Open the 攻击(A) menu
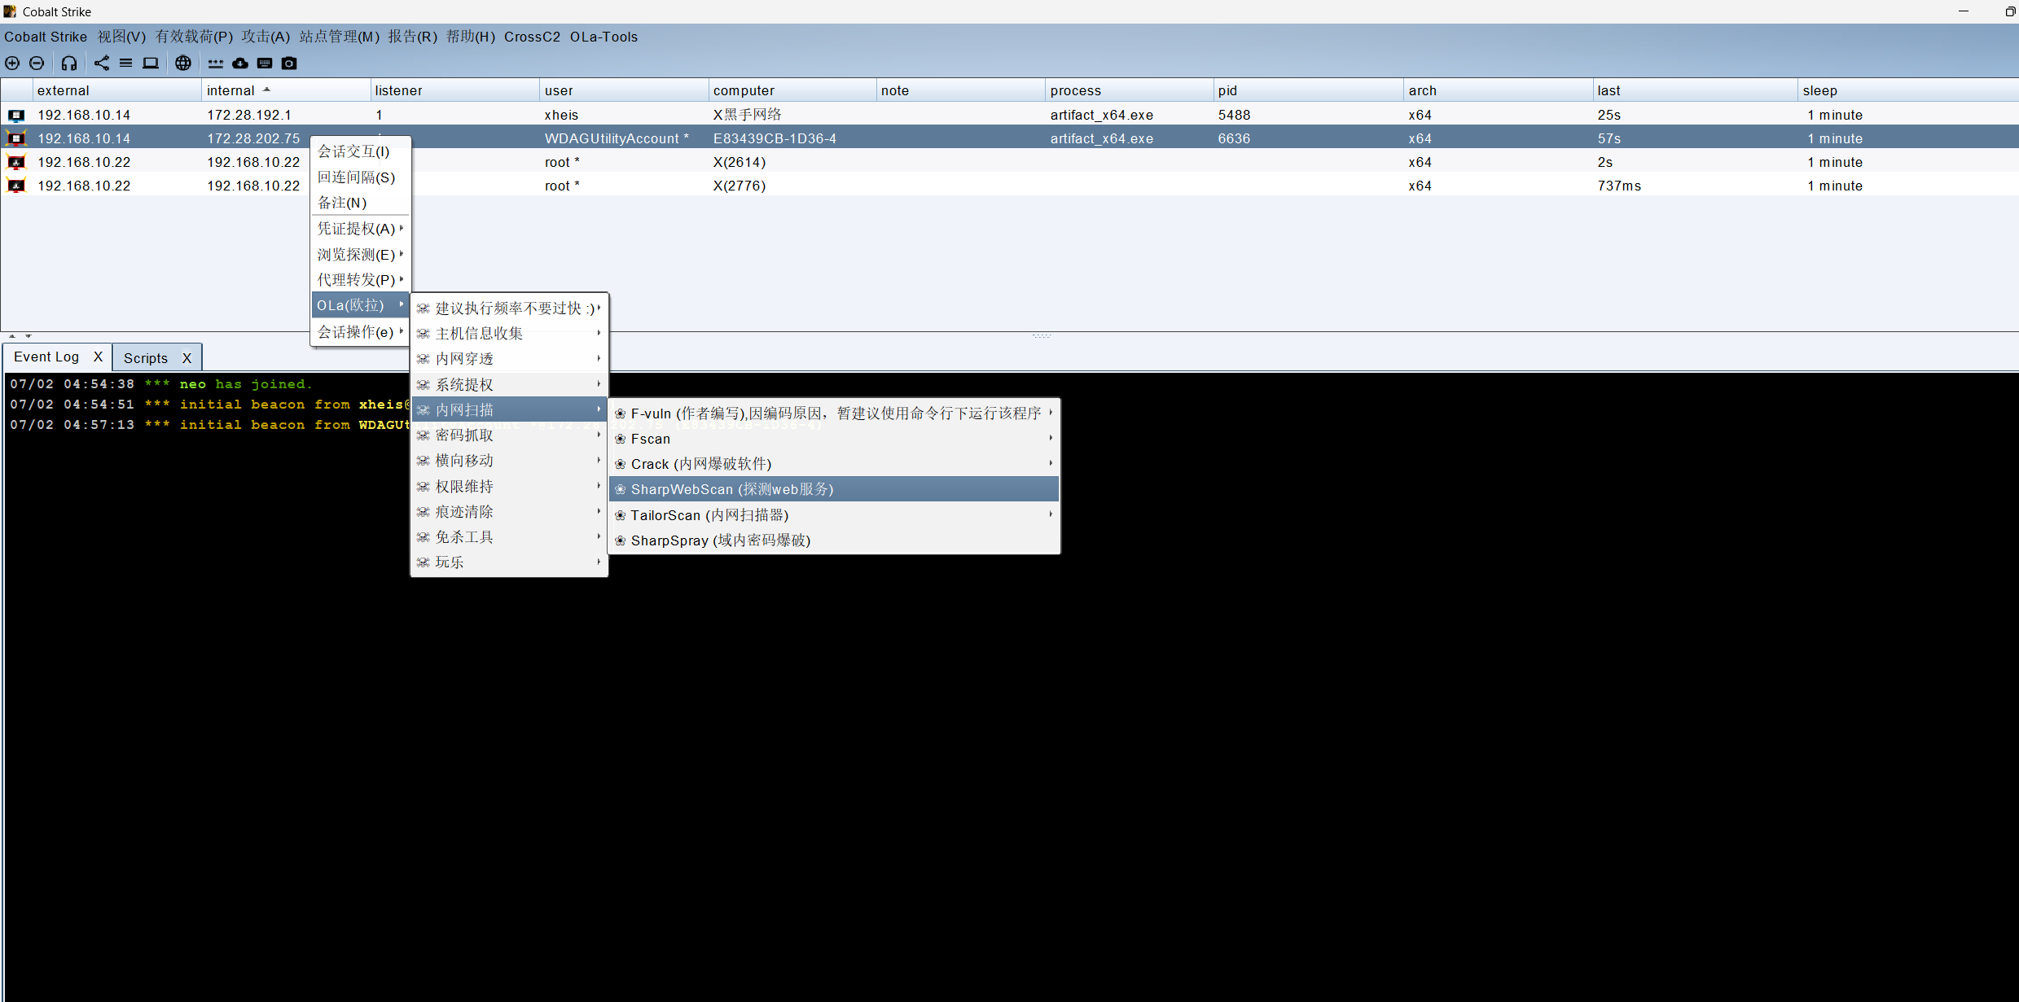 point(266,37)
